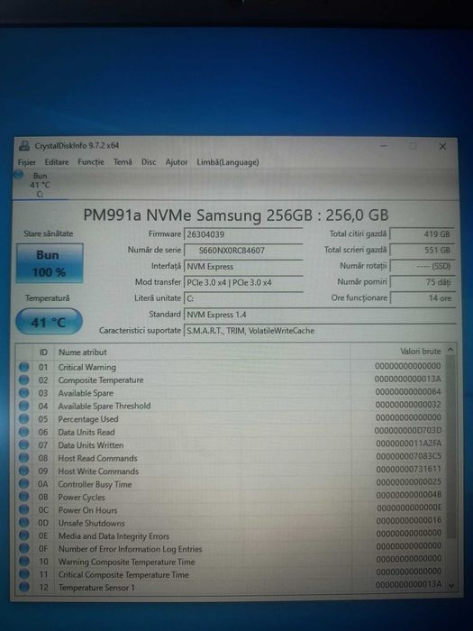Click Număr rotații value ---- (SSD)
The image size is (473, 631).
coord(422,266)
